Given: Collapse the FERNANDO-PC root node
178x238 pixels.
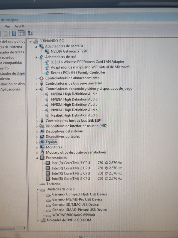Looking at the screenshot, I should coord(31,41).
